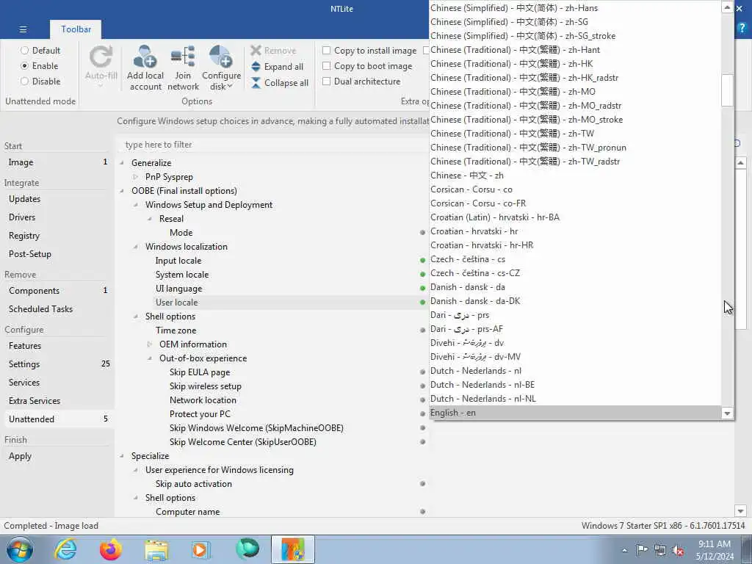Collapse Windows Setup and Deployment node
This screenshot has height=564, width=752.
(x=136, y=205)
